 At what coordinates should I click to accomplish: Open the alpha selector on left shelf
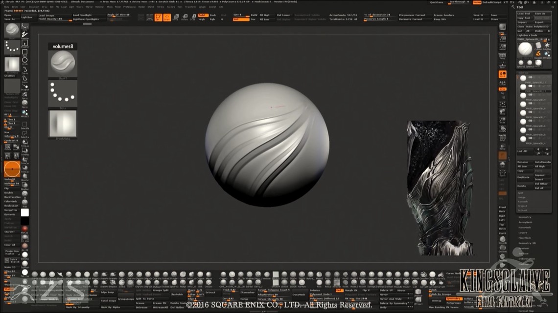12,64
